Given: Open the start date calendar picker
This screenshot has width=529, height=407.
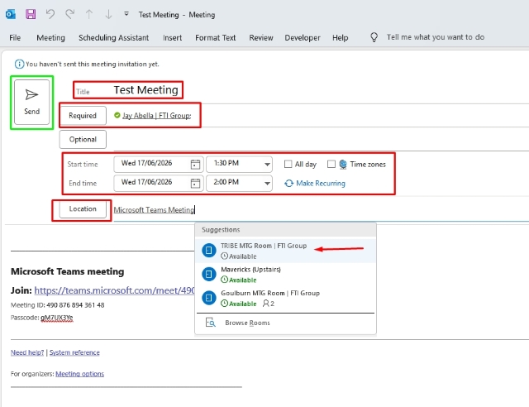Looking at the screenshot, I should point(195,165).
